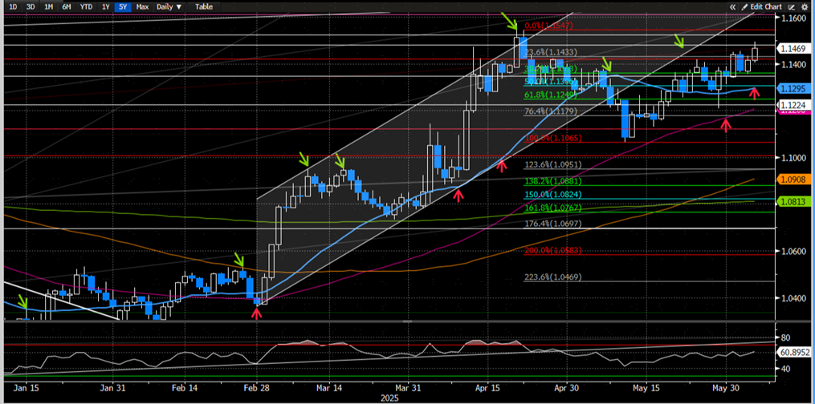Open the Table view

pos(204,6)
